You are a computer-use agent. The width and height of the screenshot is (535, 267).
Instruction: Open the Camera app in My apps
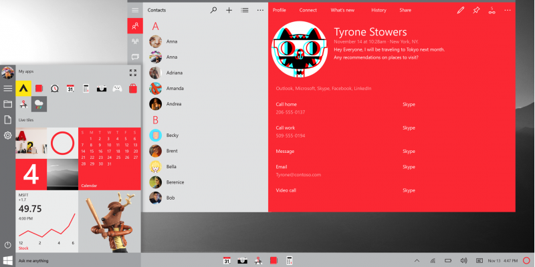tap(102, 89)
